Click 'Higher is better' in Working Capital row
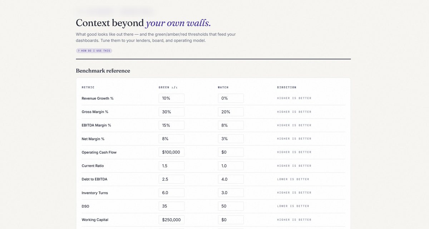 tap(294, 220)
